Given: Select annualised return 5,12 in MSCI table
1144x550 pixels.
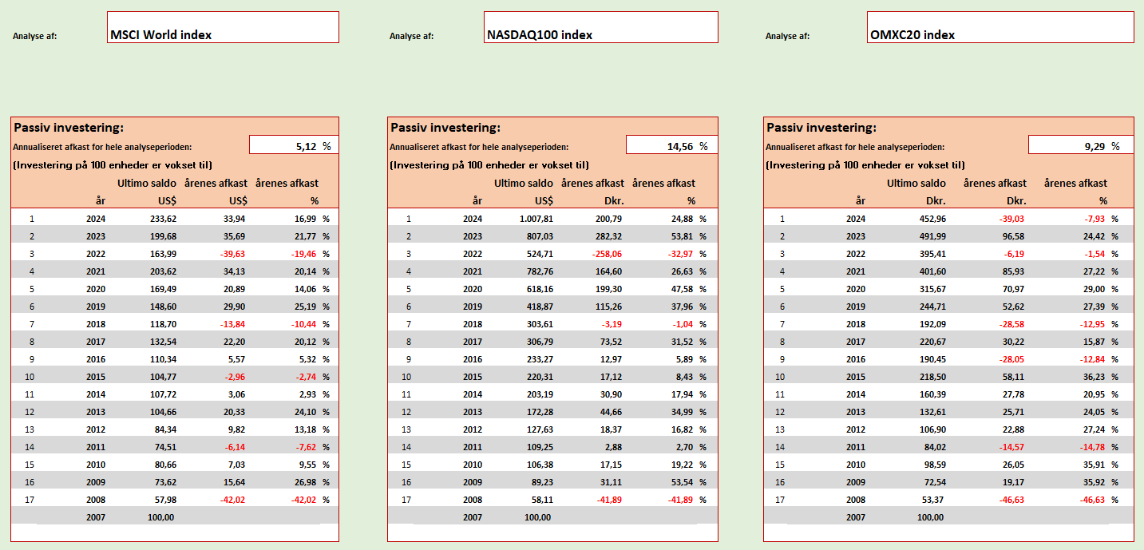Looking at the screenshot, I should click(294, 145).
